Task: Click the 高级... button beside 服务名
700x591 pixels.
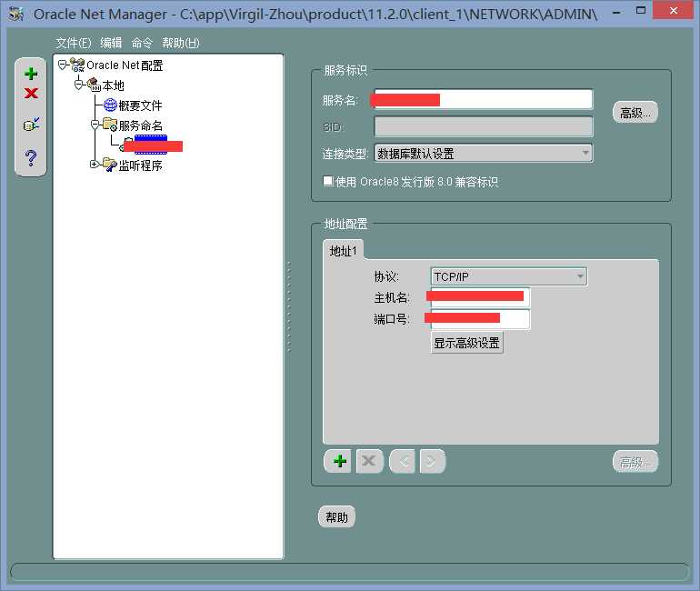Action: tap(635, 113)
